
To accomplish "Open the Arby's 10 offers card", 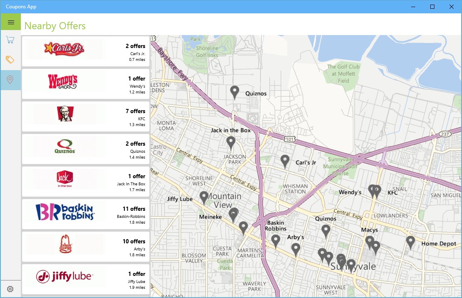I will (86, 247).
